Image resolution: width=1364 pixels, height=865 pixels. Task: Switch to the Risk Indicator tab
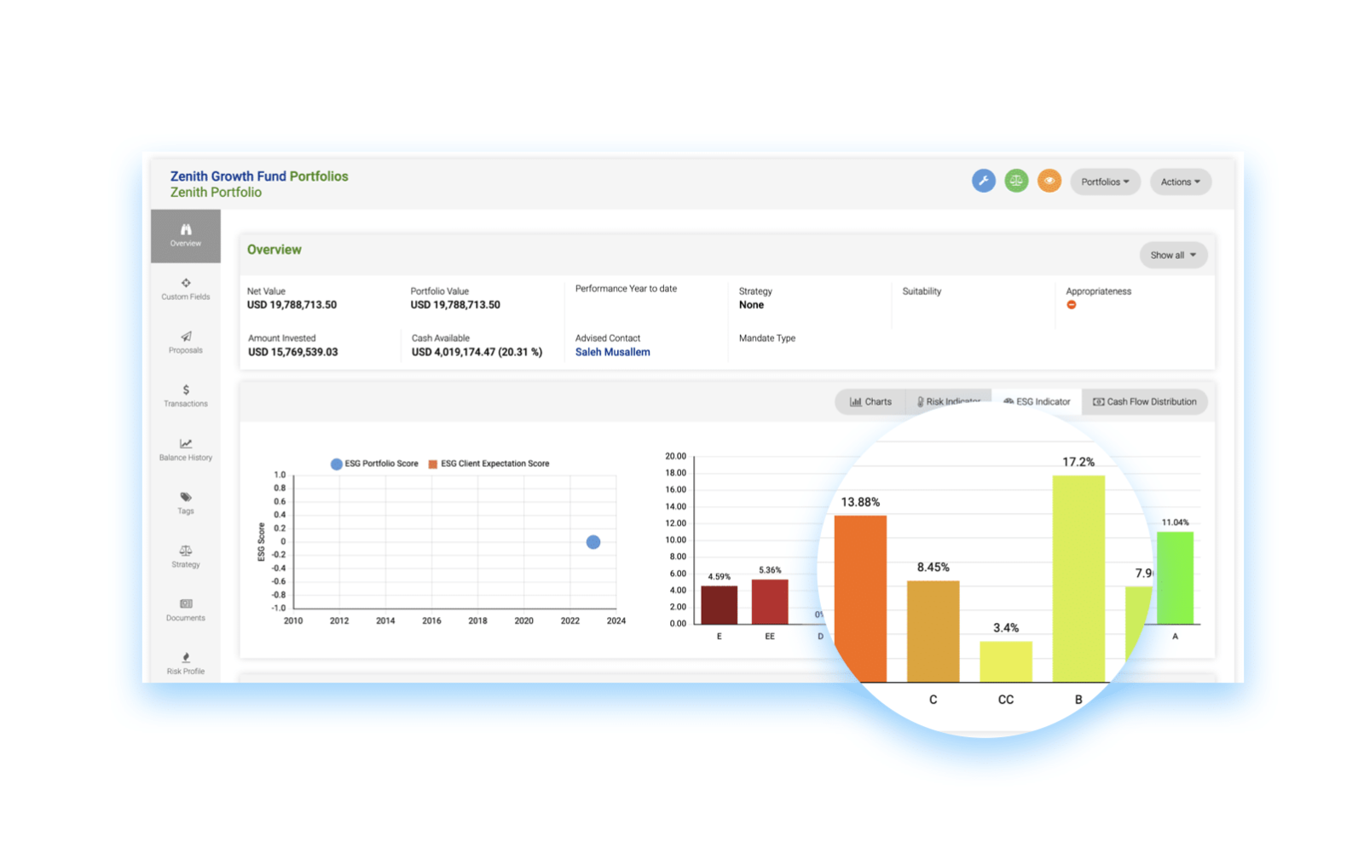[948, 401]
